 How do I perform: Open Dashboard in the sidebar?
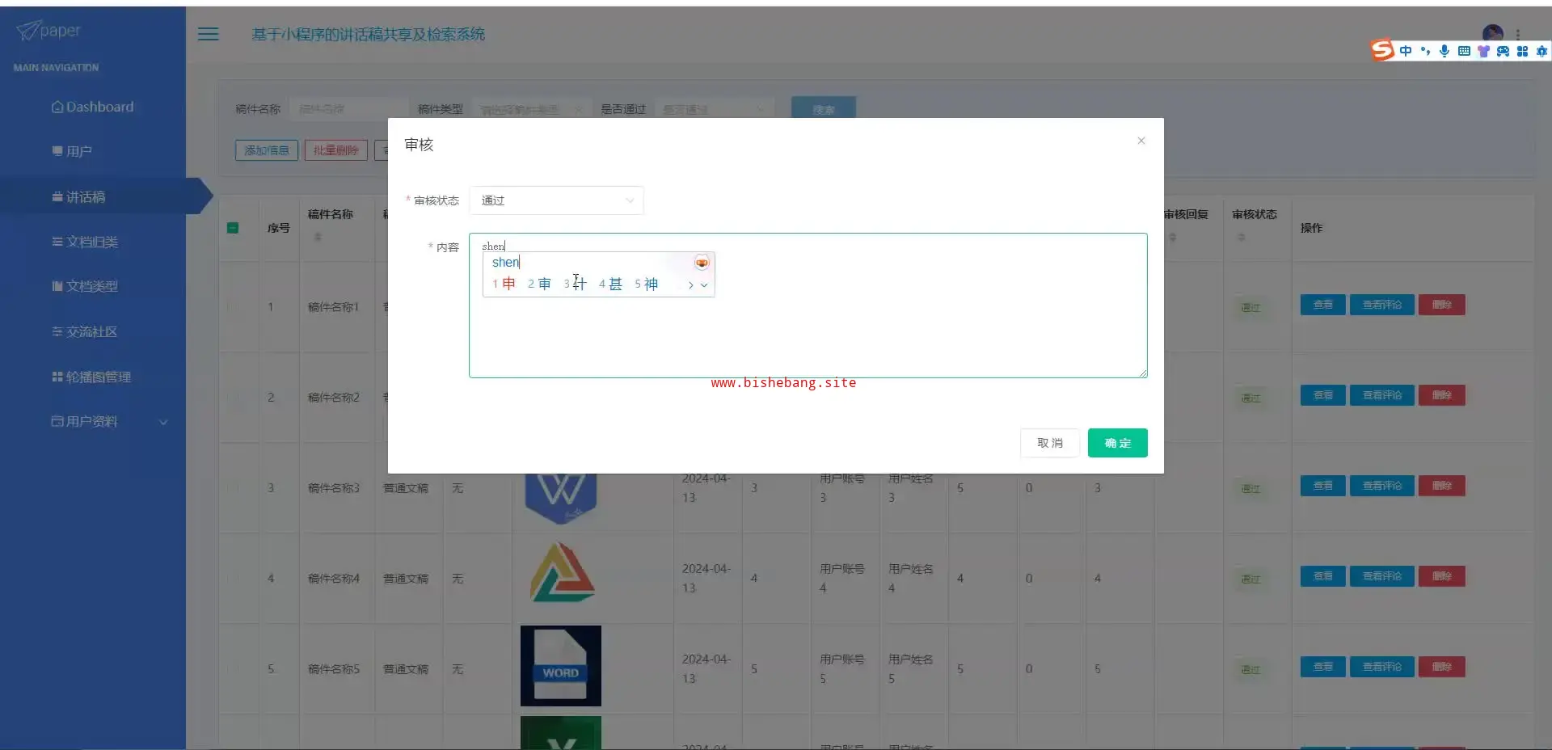[93, 107]
